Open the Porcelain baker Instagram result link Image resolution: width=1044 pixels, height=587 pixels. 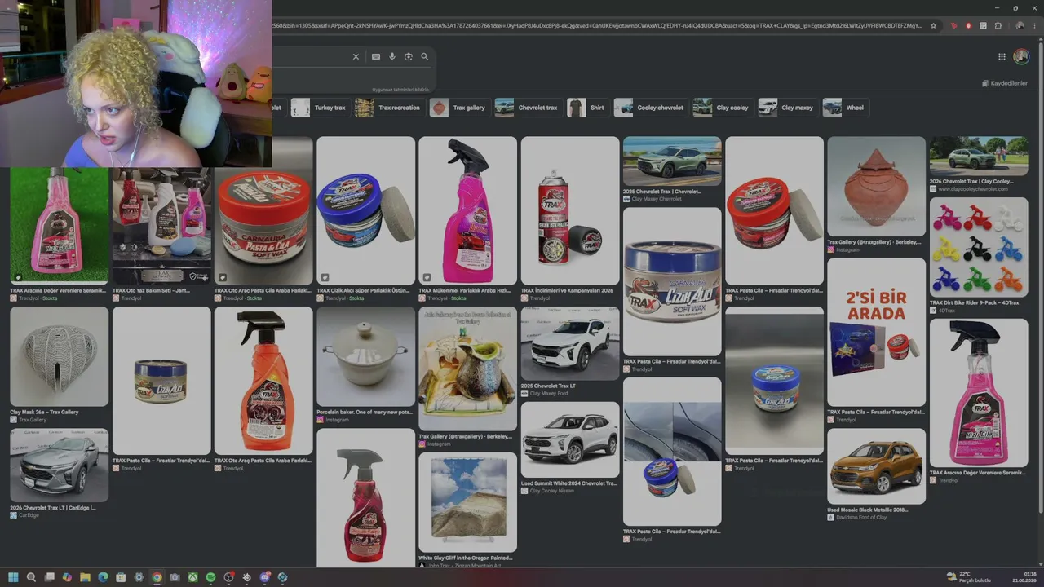(365, 413)
